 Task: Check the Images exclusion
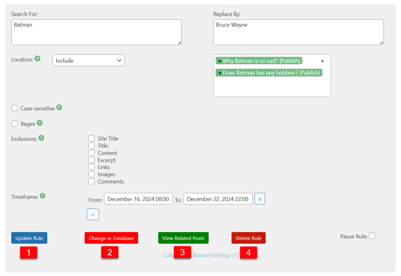(91, 174)
